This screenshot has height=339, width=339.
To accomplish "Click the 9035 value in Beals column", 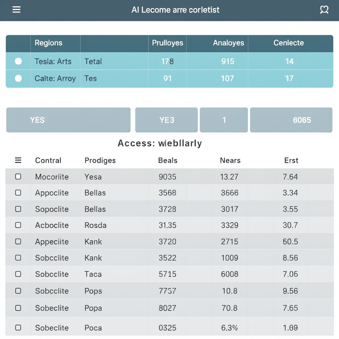I will tap(168, 177).
